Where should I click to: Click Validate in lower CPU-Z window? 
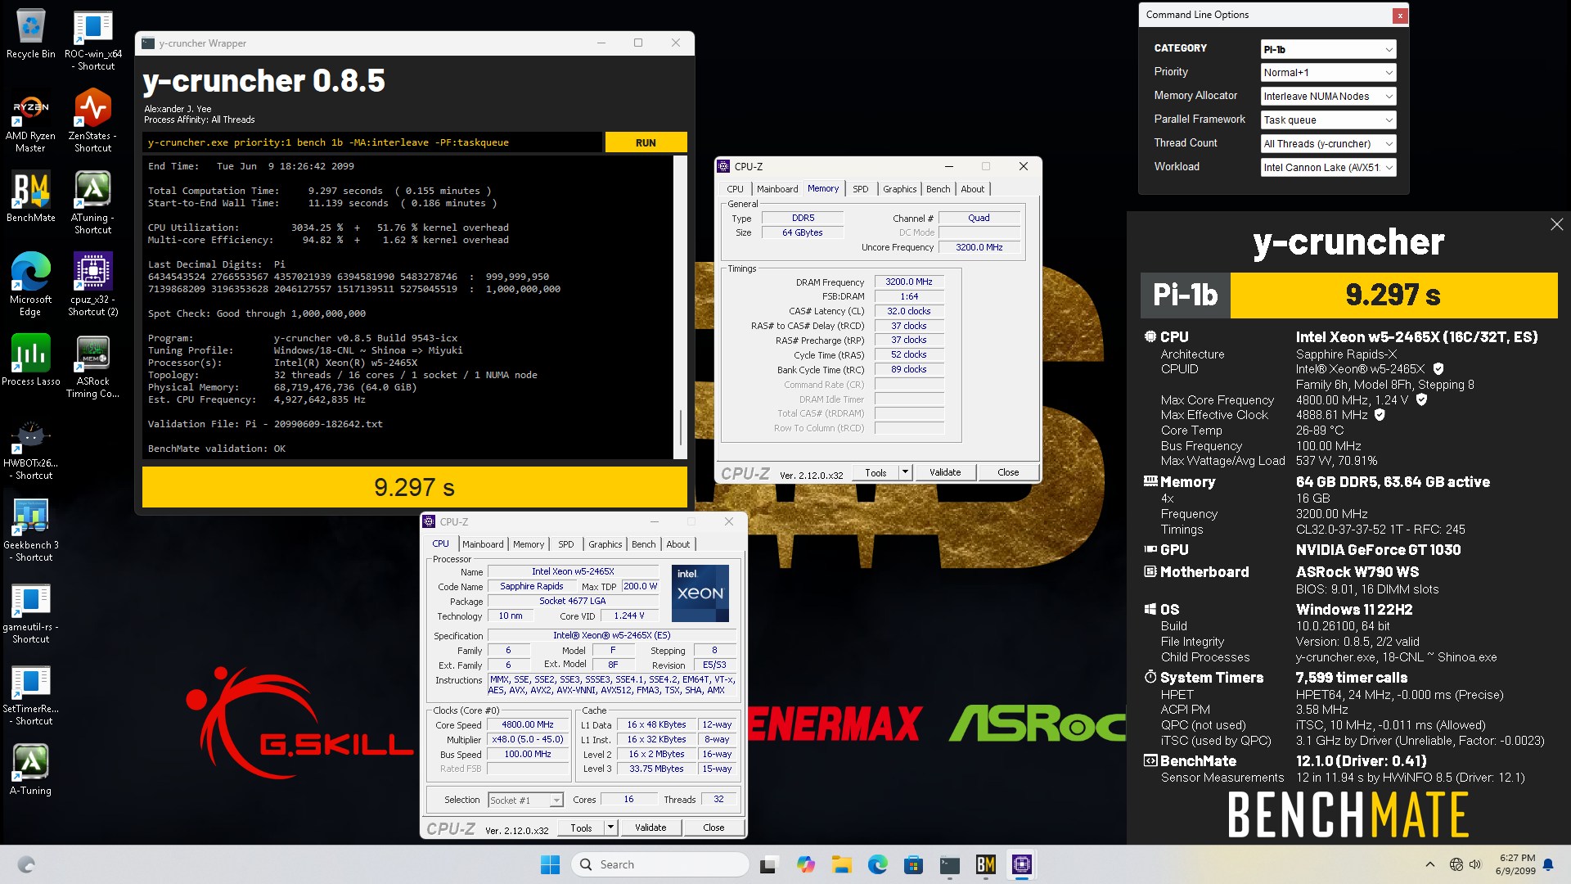coord(650,828)
